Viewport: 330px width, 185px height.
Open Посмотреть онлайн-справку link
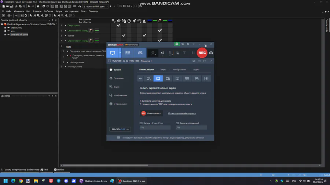pyautogui.click(x=182, y=113)
